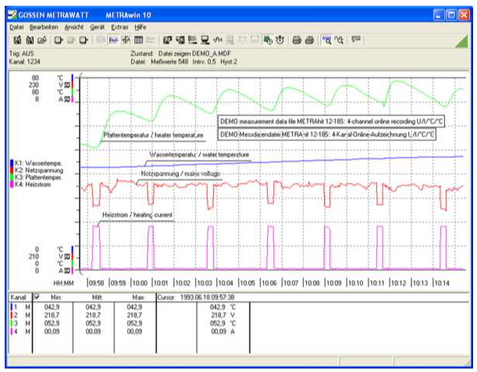
Task: Click the Kanal: 1234 status text
Action: click(x=25, y=62)
